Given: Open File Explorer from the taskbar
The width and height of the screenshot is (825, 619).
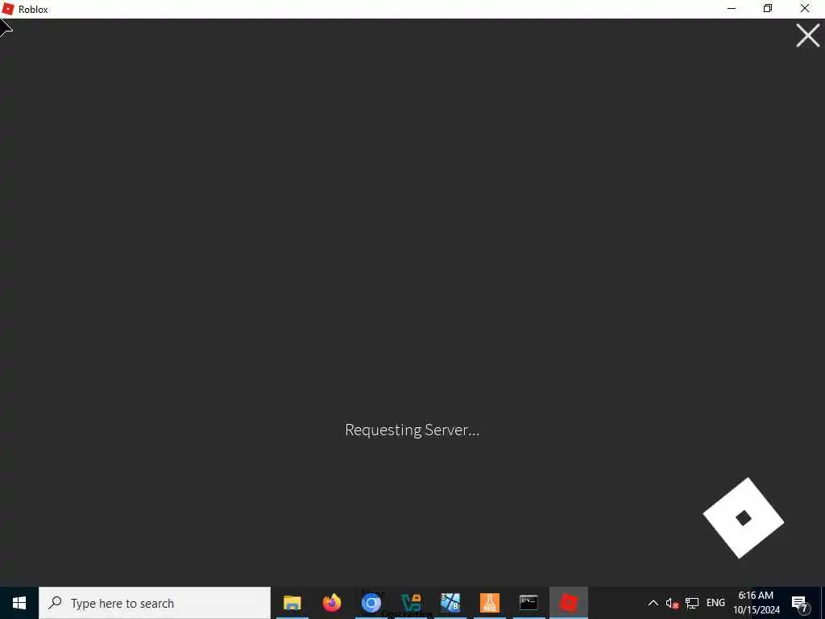Looking at the screenshot, I should coord(292,603).
